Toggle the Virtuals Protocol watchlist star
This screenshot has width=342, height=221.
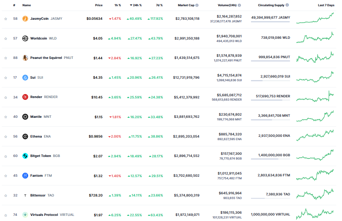pos(6,215)
